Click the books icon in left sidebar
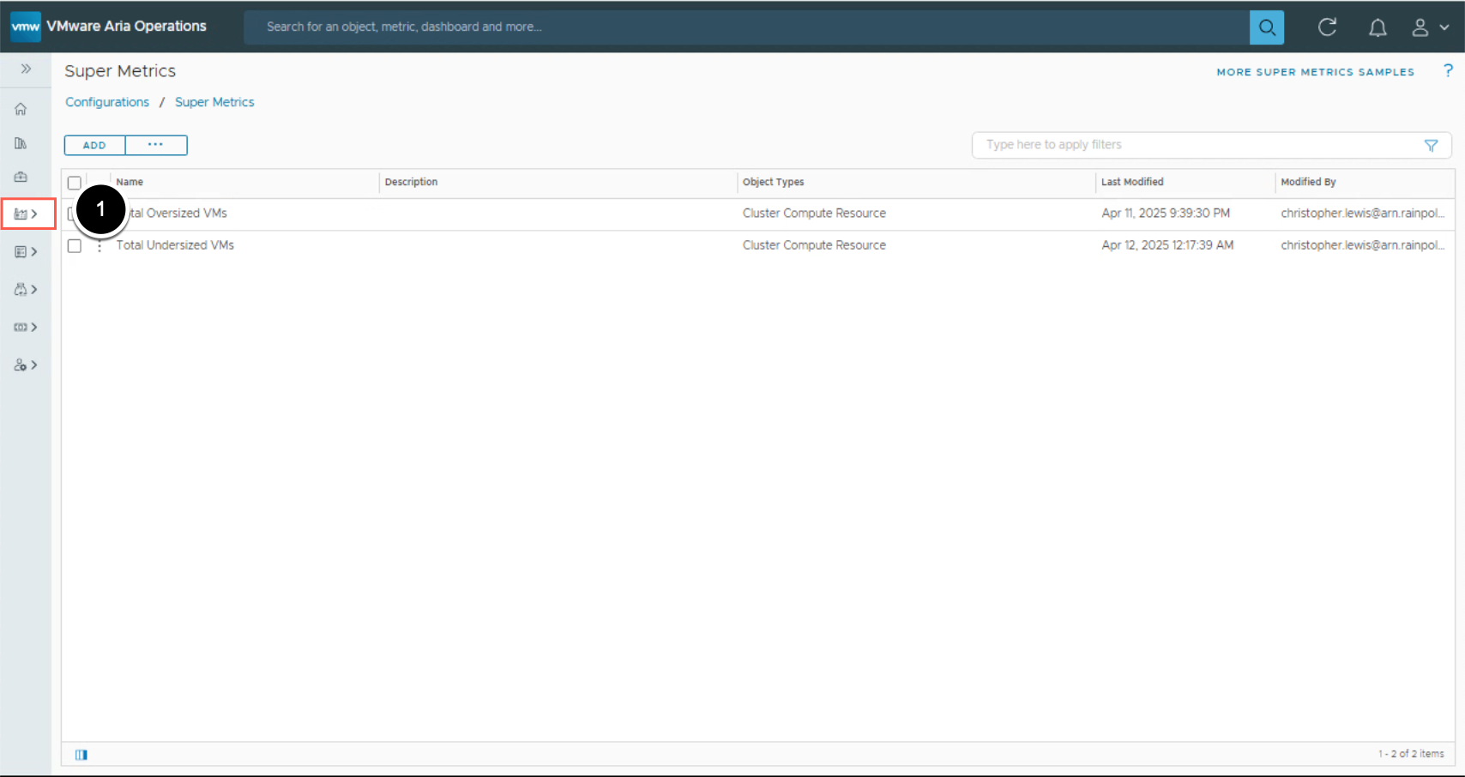Viewport: 1465px width, 777px height. [x=21, y=143]
